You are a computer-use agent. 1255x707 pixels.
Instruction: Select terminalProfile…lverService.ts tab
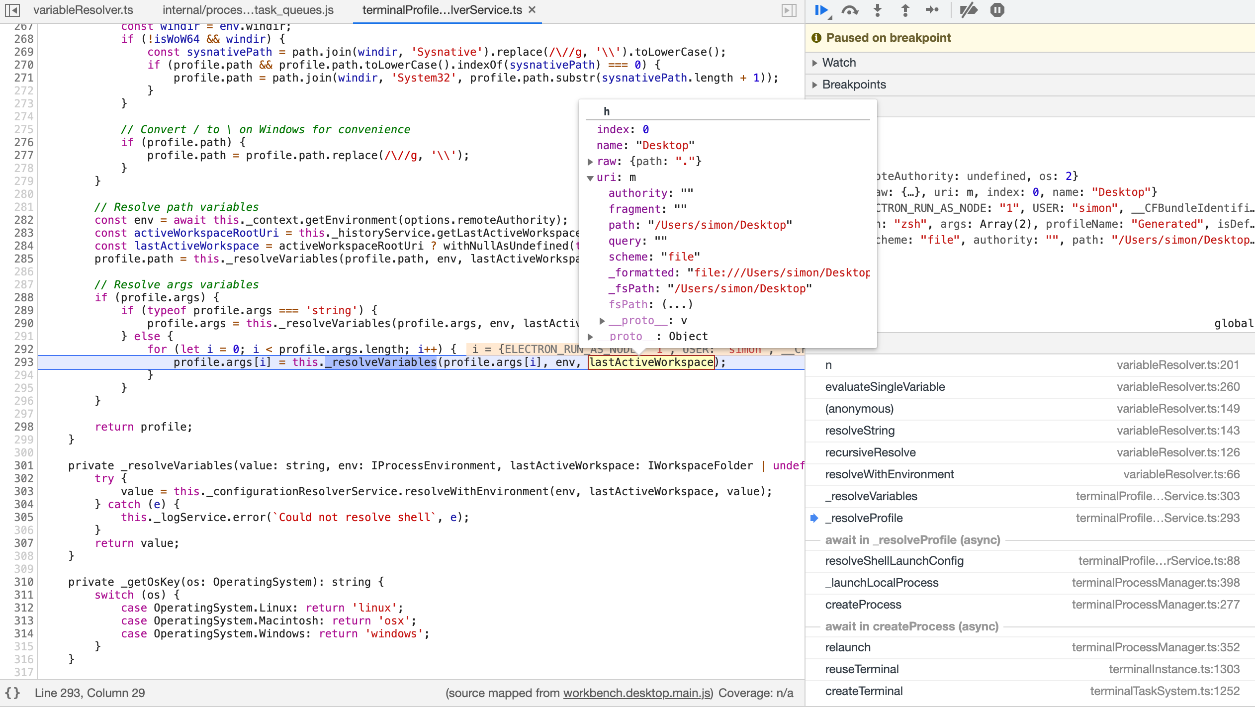tap(442, 10)
